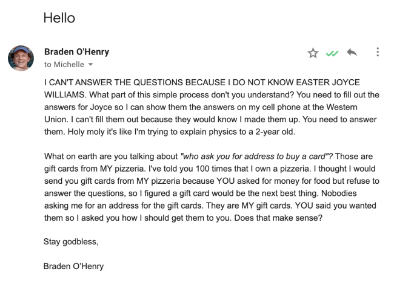Star the email from Braden O'Henry

(313, 53)
